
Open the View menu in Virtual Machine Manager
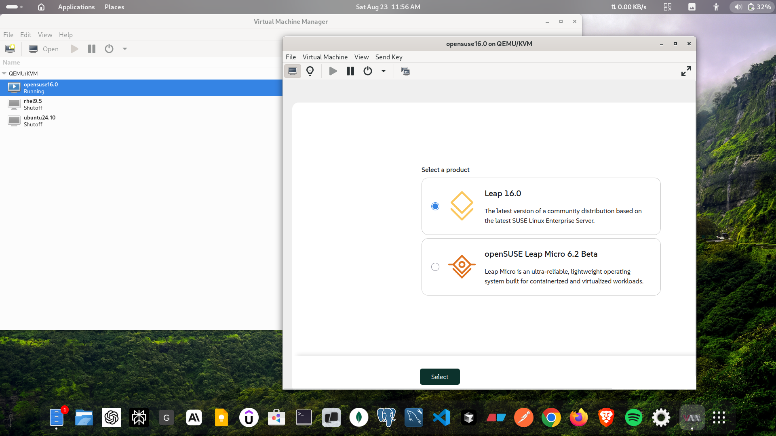45,35
